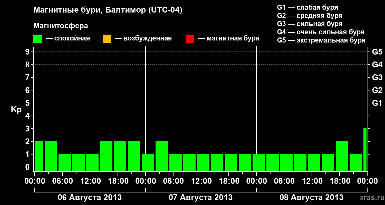385x205 pixels.
Task: Click the '18:00' time label under 07 August
Action: tap(229, 181)
